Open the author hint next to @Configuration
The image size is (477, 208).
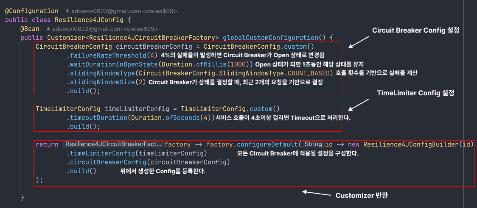click(x=121, y=11)
